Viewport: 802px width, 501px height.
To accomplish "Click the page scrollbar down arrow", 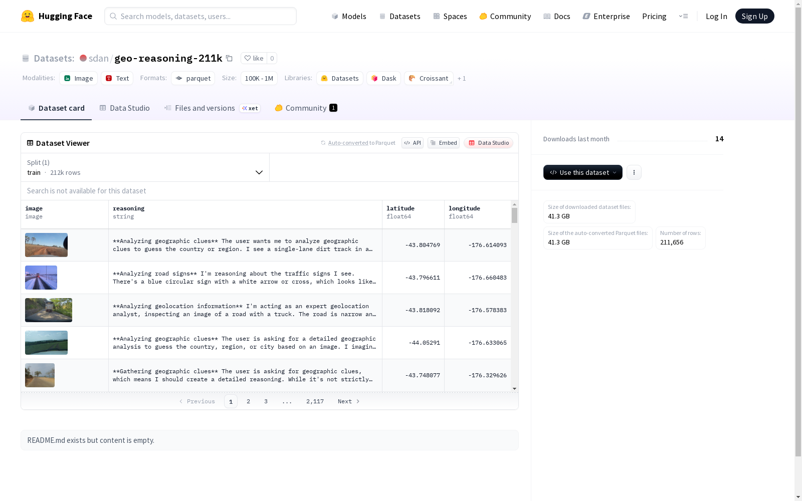I will pos(798,496).
